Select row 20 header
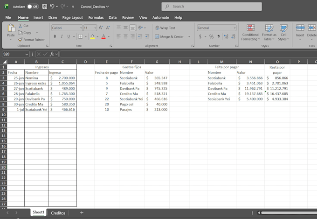The image size is (317, 219). pos(4,167)
